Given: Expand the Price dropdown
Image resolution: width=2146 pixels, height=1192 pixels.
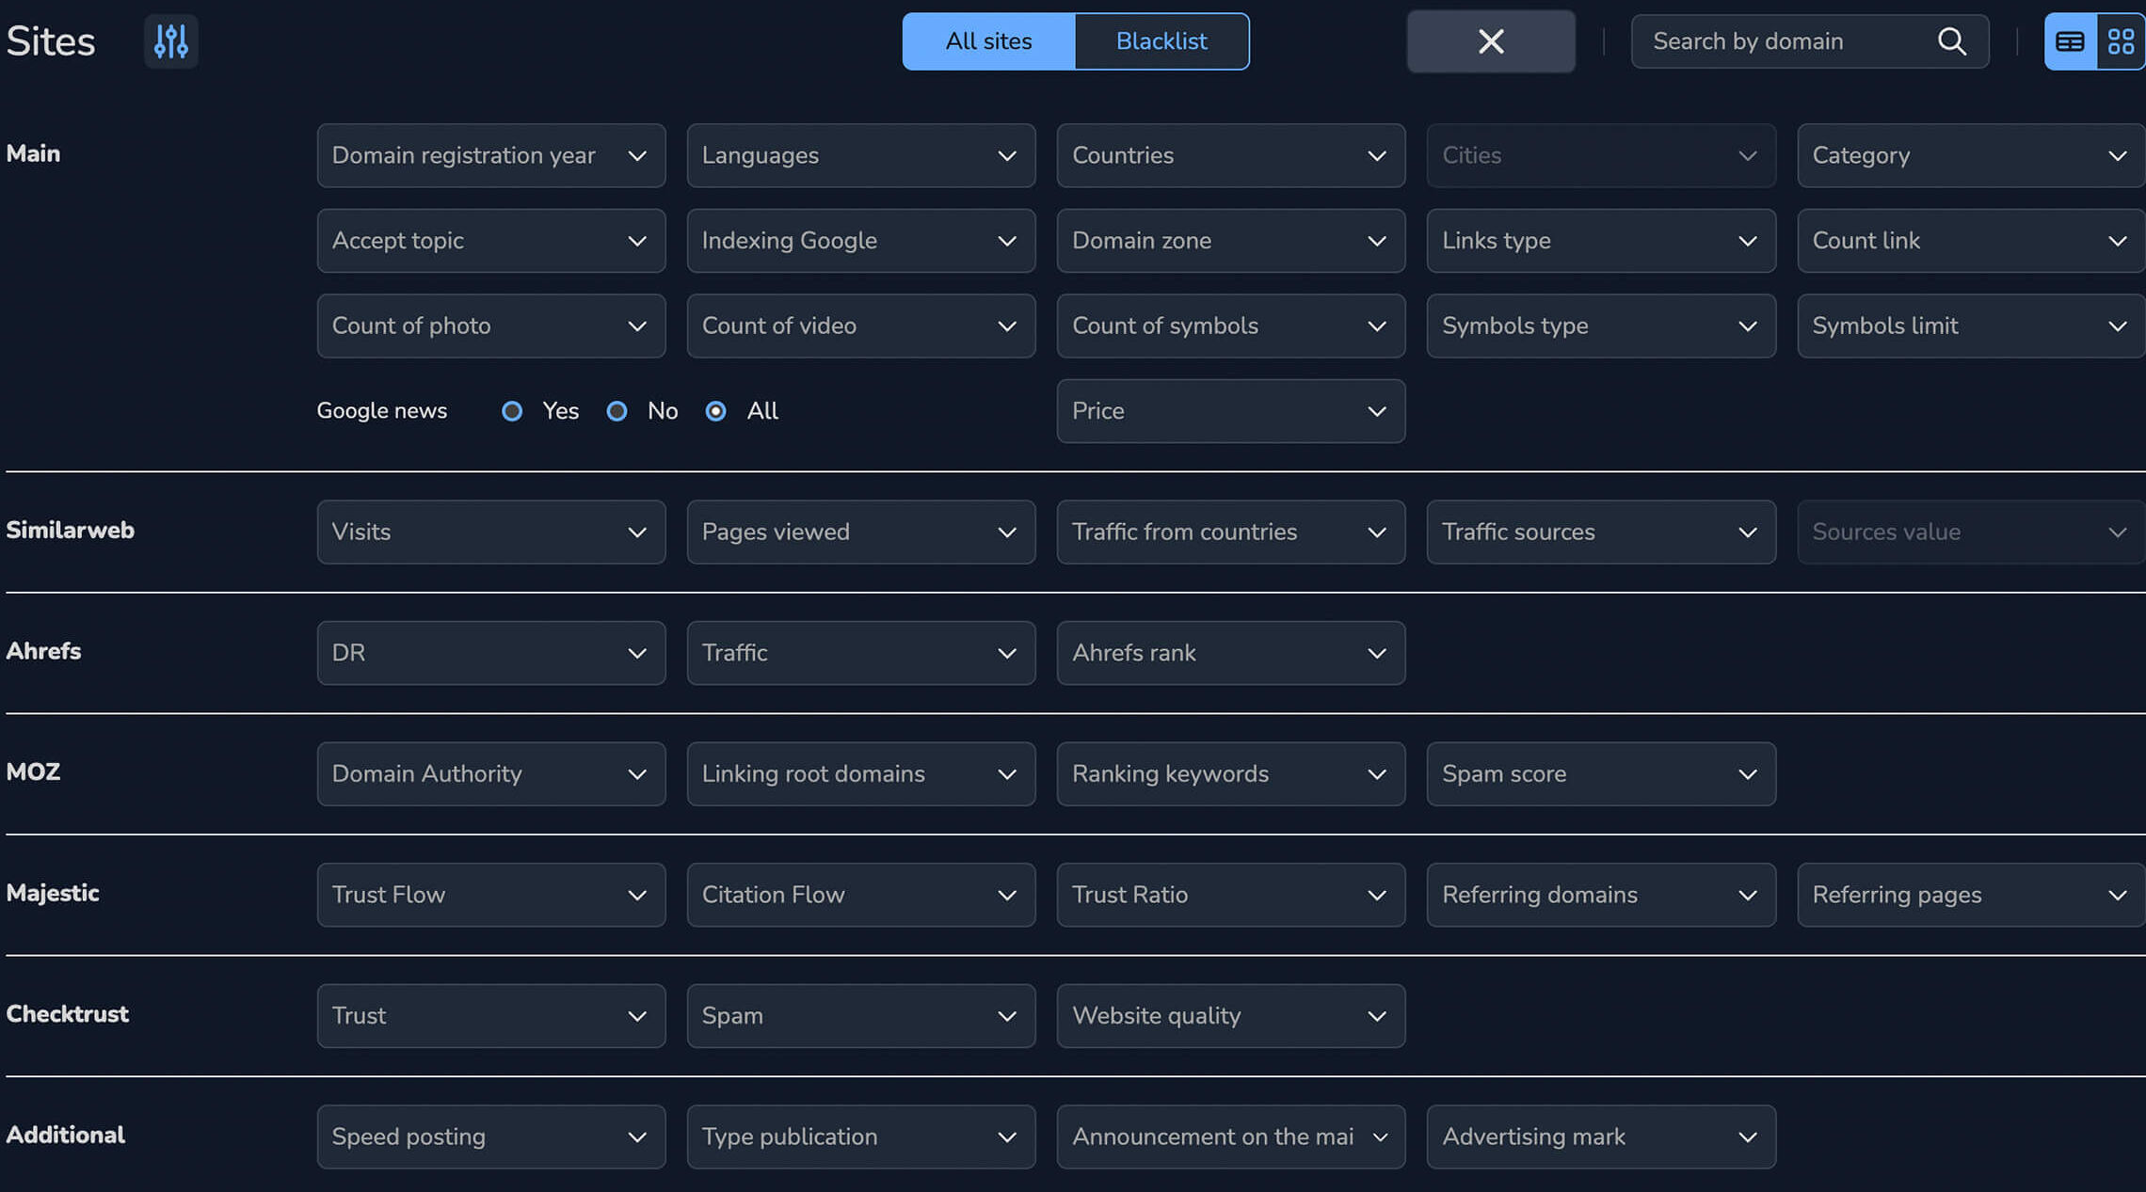Looking at the screenshot, I should point(1230,411).
